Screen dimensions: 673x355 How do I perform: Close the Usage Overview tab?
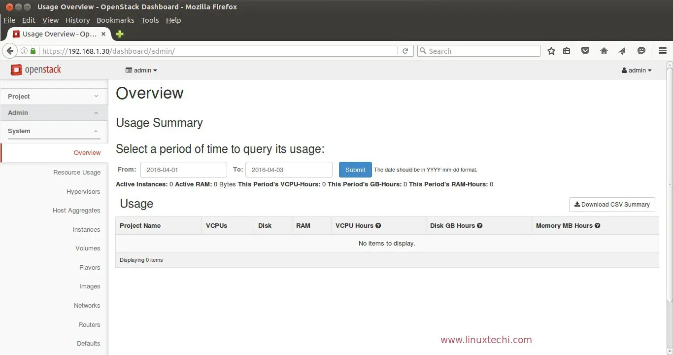point(103,34)
